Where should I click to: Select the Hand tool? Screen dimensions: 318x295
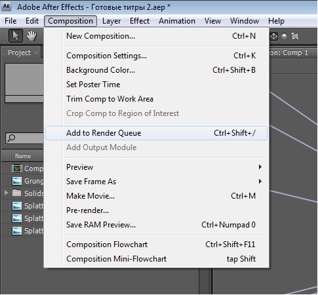(x=31, y=35)
